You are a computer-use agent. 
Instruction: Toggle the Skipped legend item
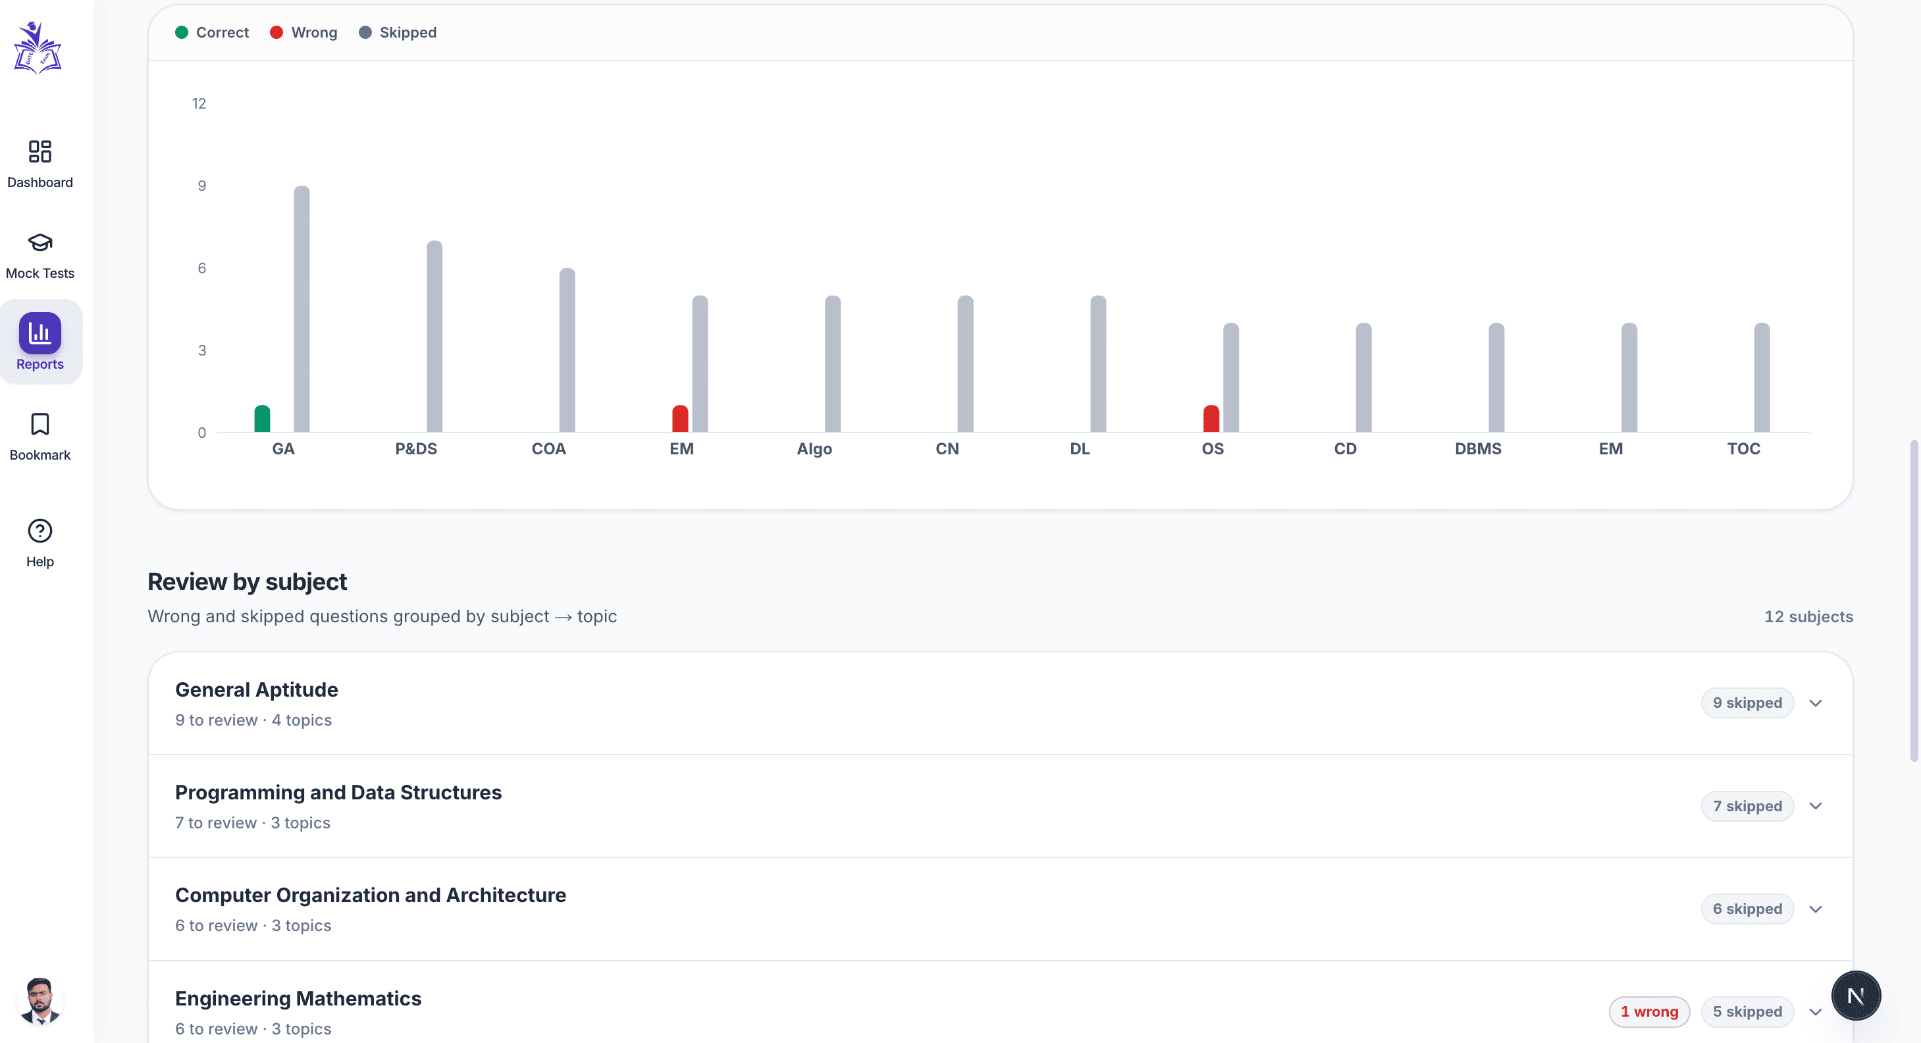coord(398,32)
